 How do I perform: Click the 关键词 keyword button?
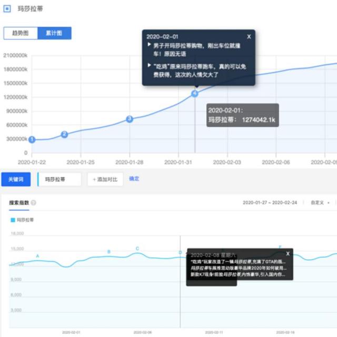click(15, 179)
